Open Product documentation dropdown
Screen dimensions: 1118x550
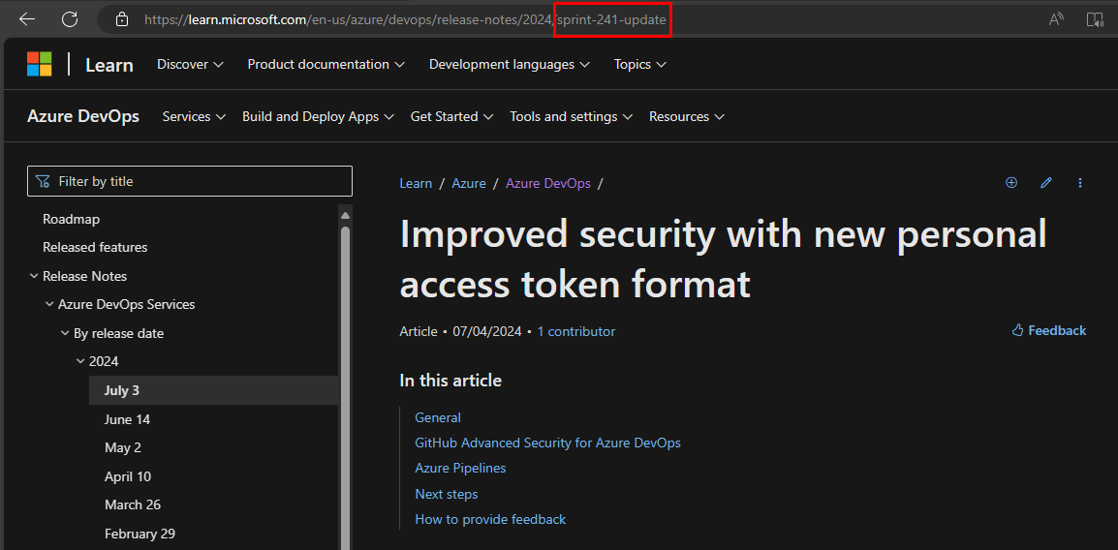325,65
